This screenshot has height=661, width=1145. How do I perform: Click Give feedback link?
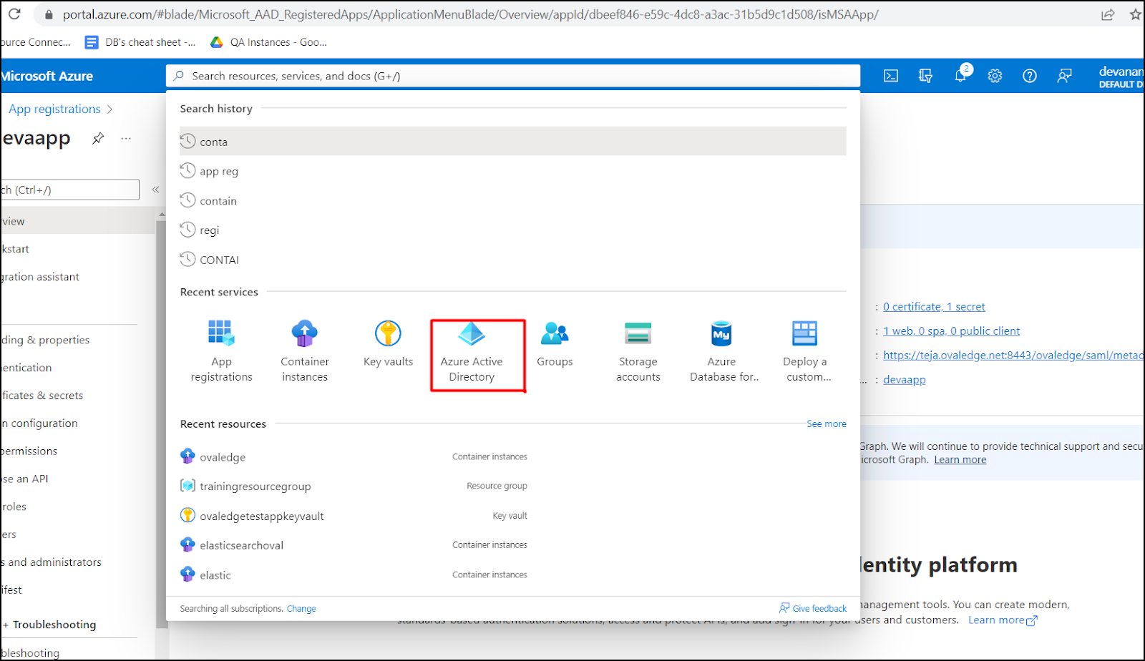pyautogui.click(x=813, y=609)
